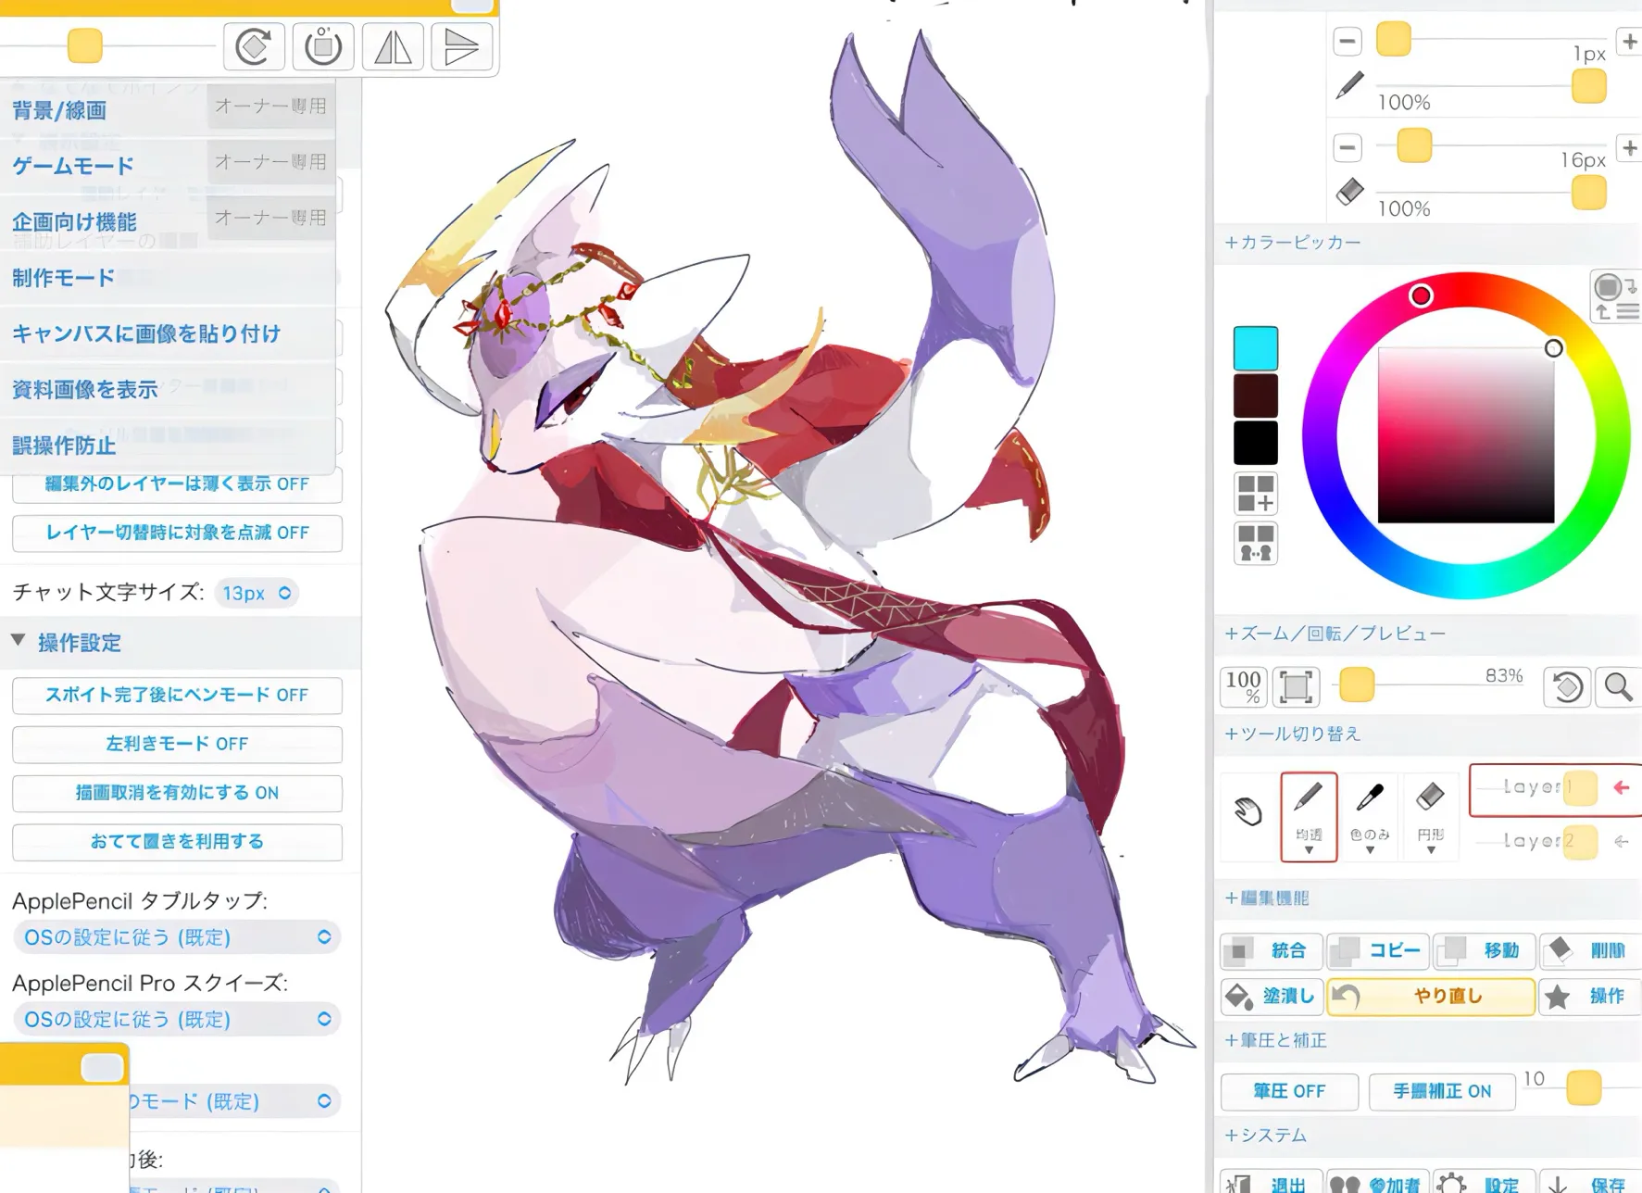Select 資料画像を表示 menu item
This screenshot has width=1642, height=1193.
coord(168,390)
